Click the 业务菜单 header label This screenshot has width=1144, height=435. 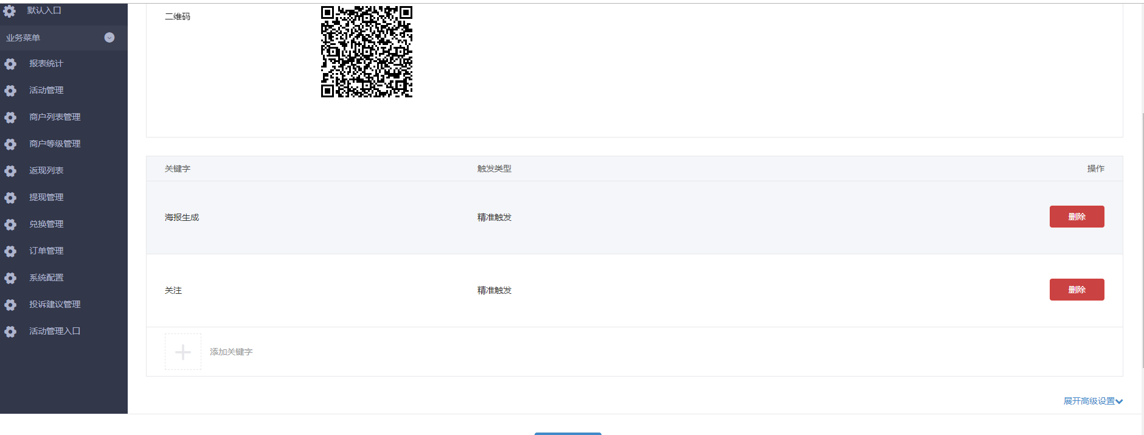pos(23,38)
